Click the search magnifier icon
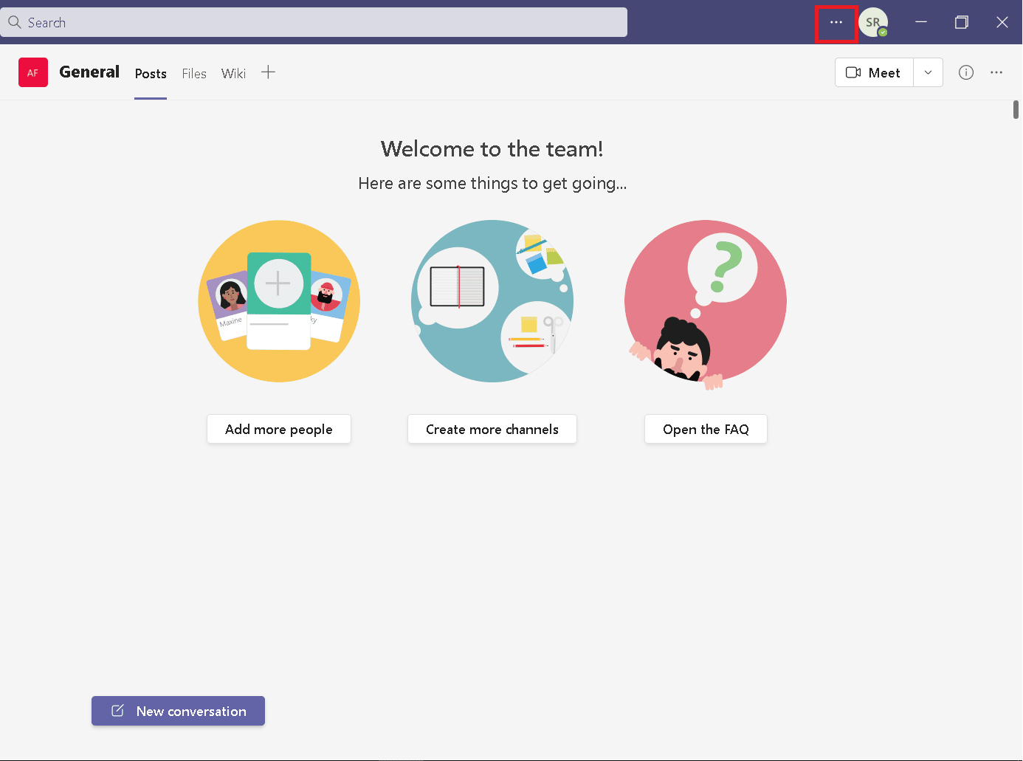The image size is (1023, 761). 14,22
